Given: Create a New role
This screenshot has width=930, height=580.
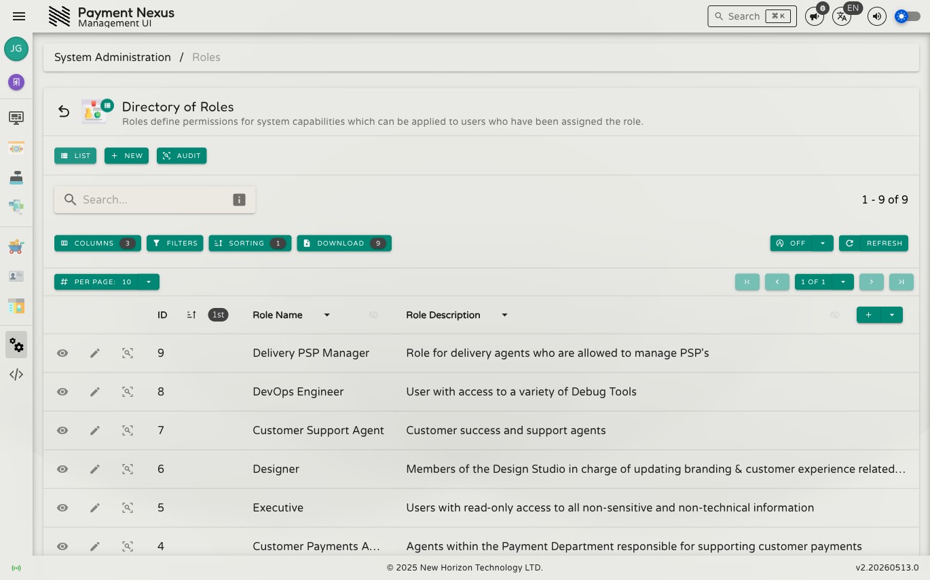Looking at the screenshot, I should [x=126, y=155].
